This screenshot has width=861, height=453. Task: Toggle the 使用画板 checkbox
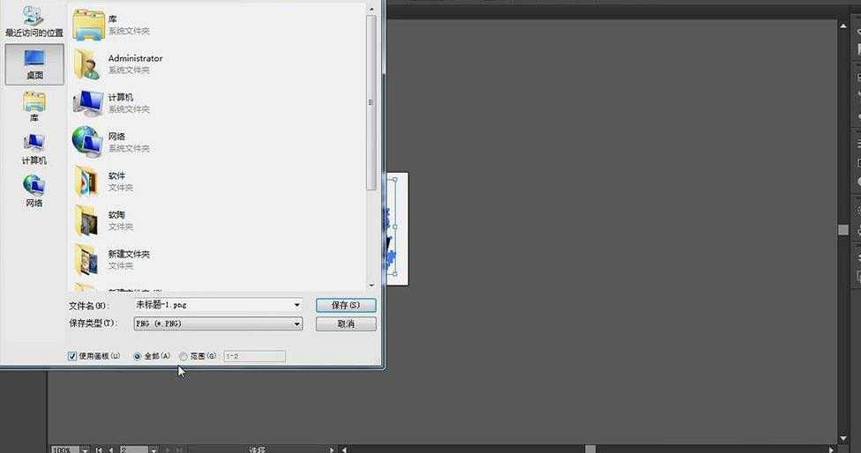[72, 356]
